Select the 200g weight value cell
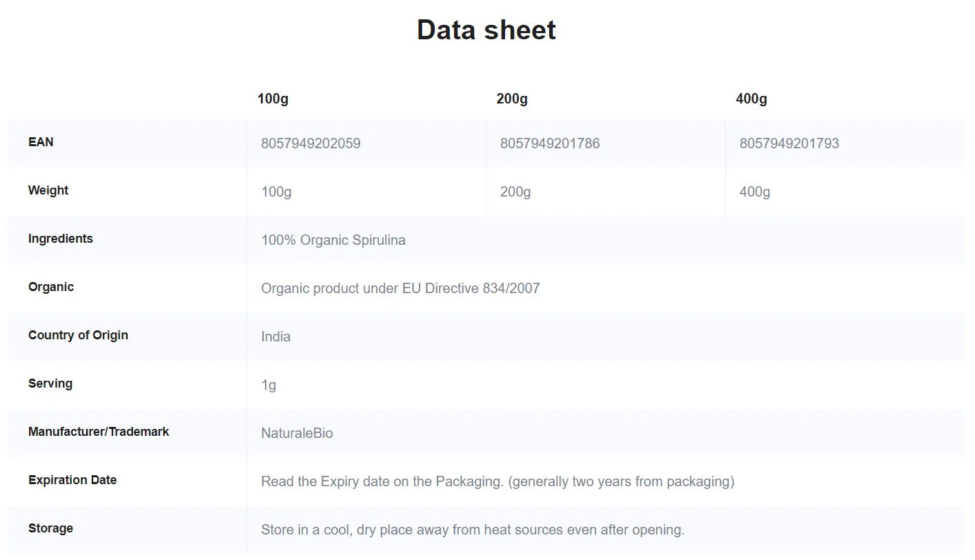 606,192
